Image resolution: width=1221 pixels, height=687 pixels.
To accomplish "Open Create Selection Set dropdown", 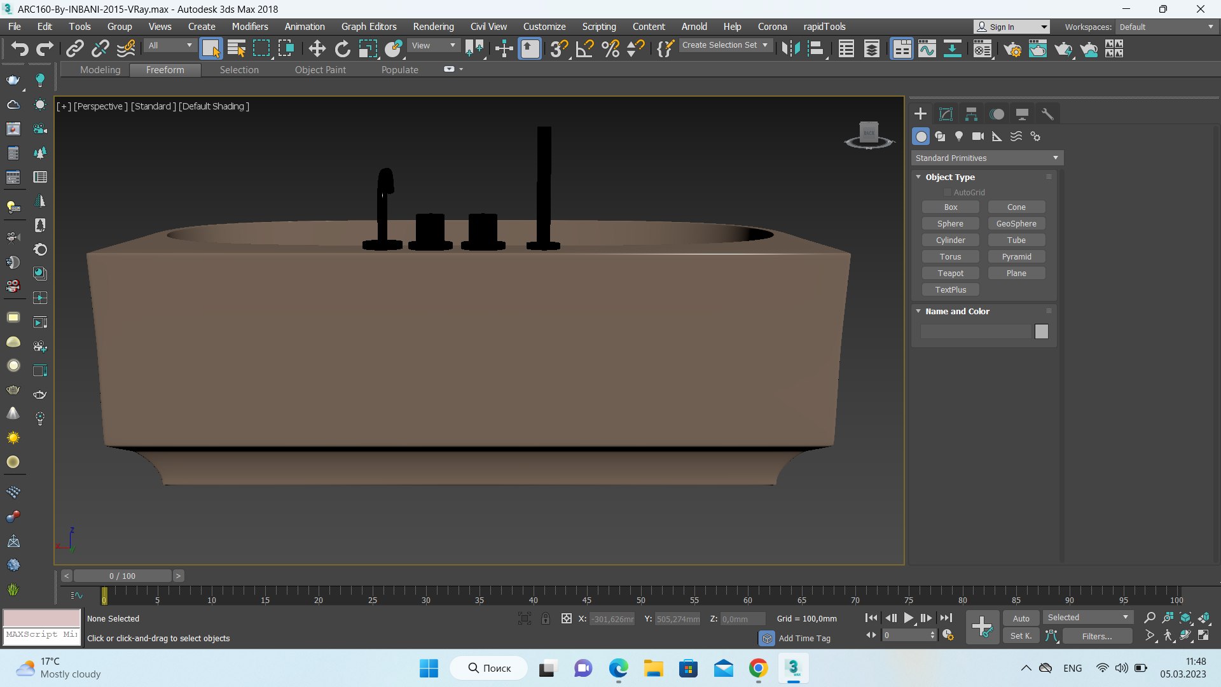I will pyautogui.click(x=725, y=45).
